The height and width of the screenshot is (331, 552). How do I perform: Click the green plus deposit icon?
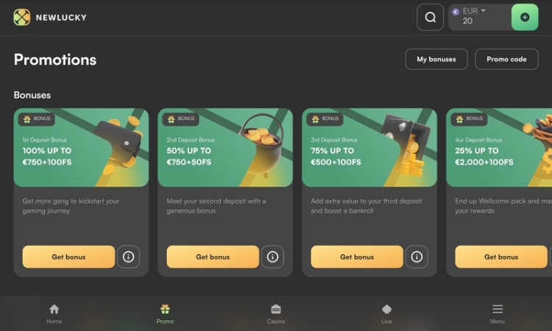(525, 17)
